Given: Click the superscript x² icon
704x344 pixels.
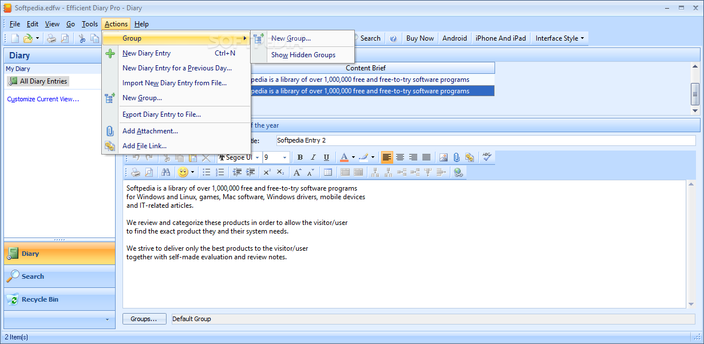Looking at the screenshot, I should [x=267, y=172].
